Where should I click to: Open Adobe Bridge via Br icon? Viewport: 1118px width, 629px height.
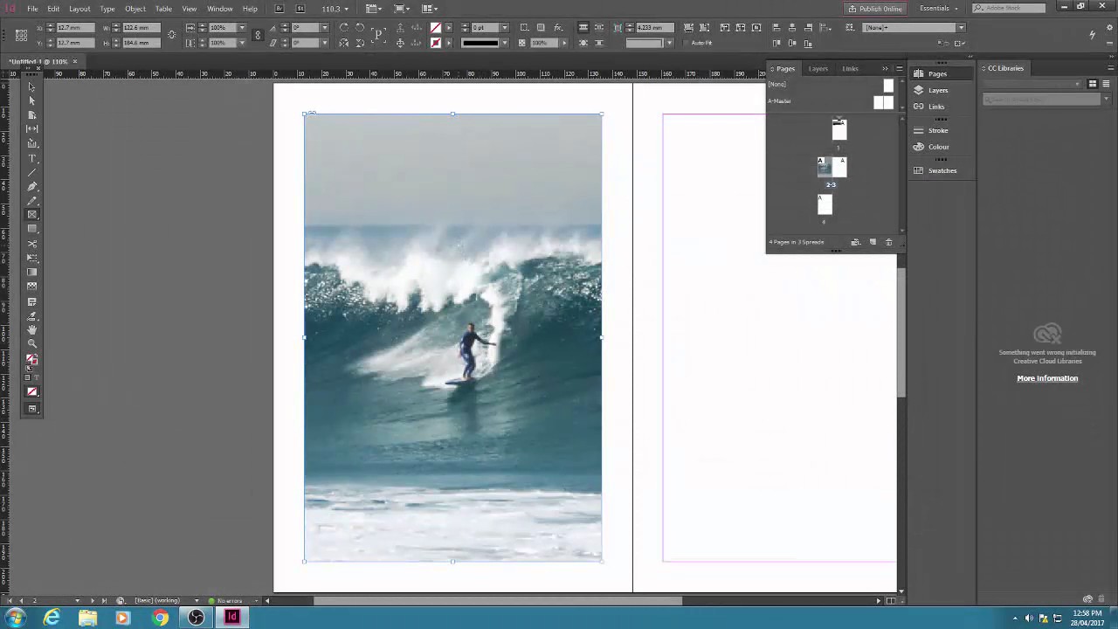(x=279, y=9)
